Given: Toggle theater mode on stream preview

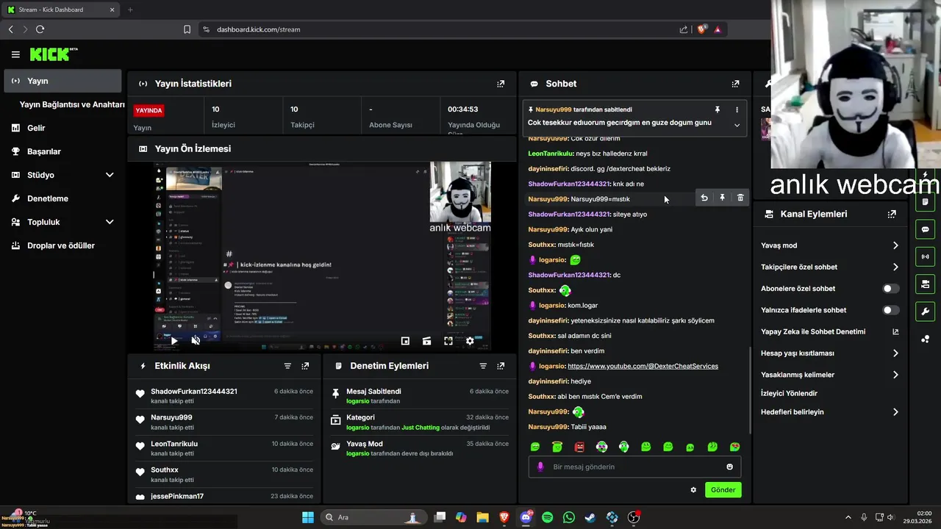Looking at the screenshot, I should (426, 341).
